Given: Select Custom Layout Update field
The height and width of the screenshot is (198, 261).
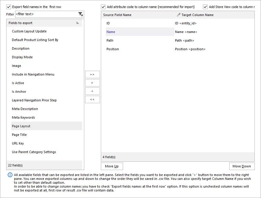Looking at the screenshot, I should click(47, 31).
